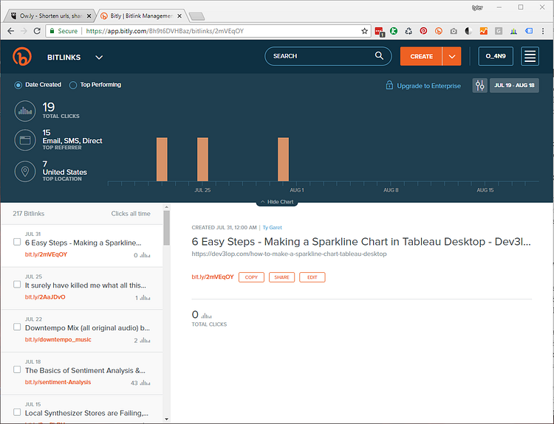The width and height of the screenshot is (554, 424).
Task: Click the total clicks chart icon
Action: coord(25,111)
